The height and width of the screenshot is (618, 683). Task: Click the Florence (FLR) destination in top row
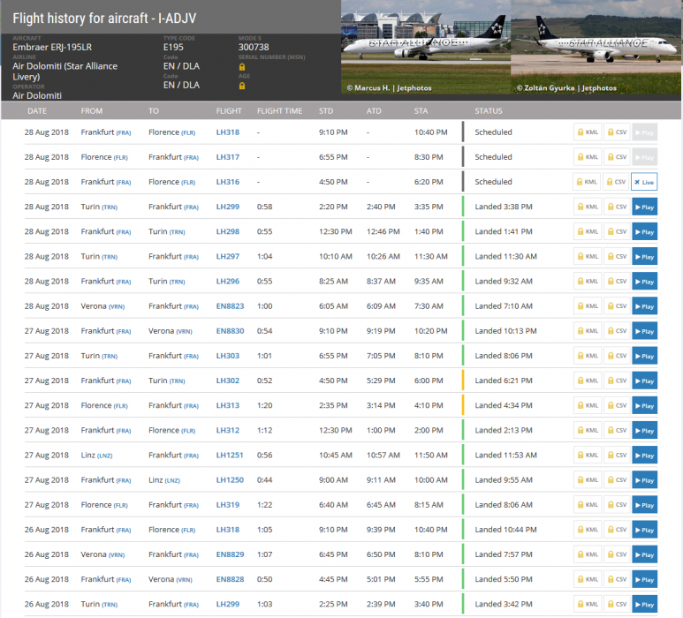coord(171,132)
